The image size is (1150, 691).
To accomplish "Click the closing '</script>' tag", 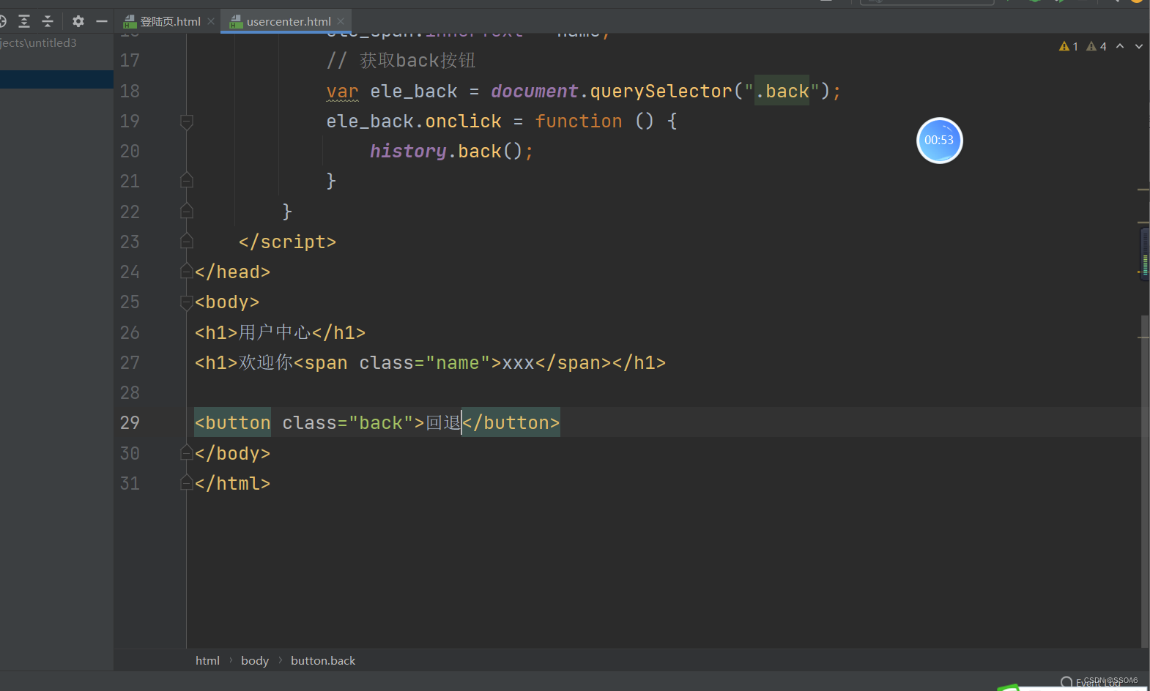I will tap(287, 242).
